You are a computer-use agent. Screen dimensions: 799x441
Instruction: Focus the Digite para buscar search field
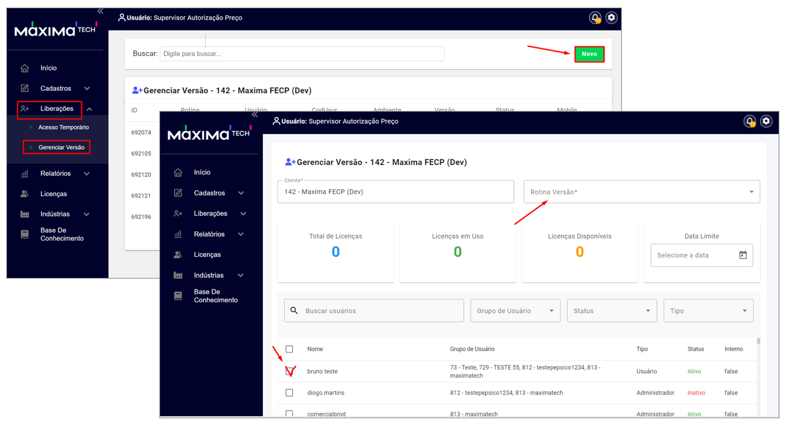point(302,54)
